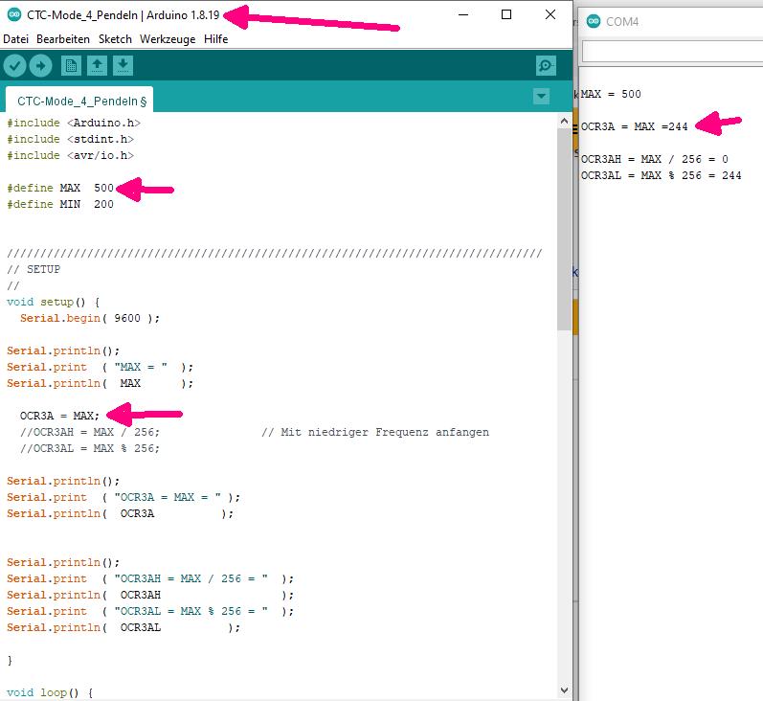Click the 'void setup() {' line
Screen dimensions: 763x701
53,302
